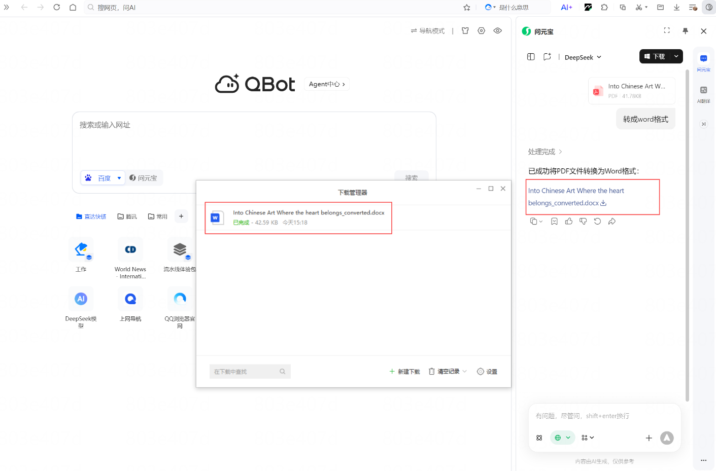This screenshot has height=471, width=716.
Task: Toggle the eye visibility icon on homepage
Action: [498, 31]
